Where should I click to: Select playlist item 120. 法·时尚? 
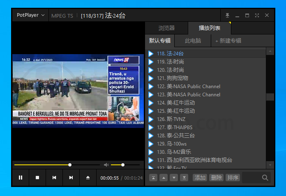coord(205,70)
